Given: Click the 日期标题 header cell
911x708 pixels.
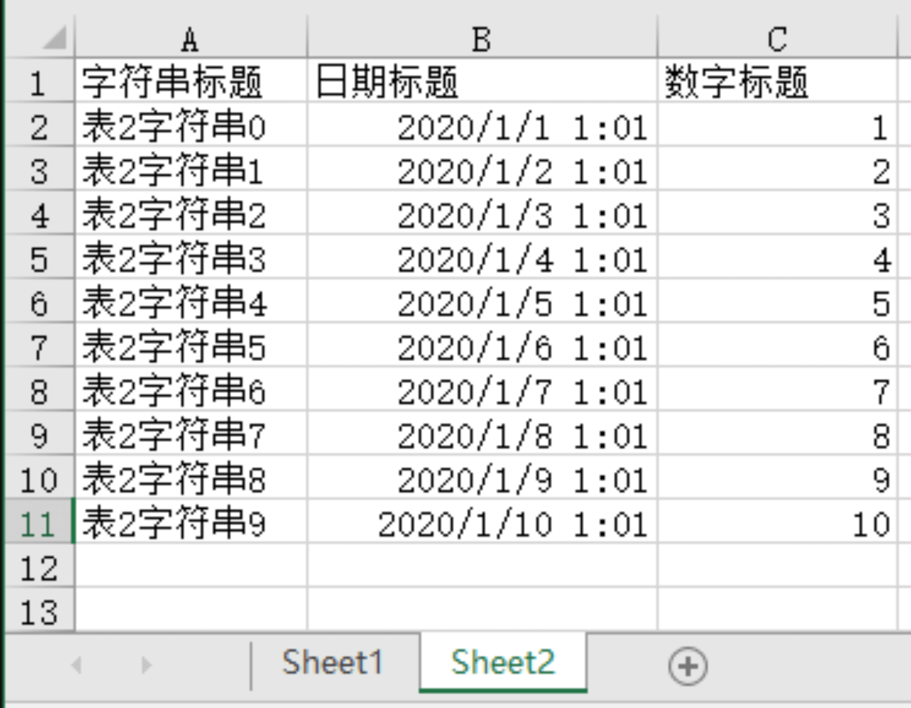Looking at the screenshot, I should tap(481, 83).
